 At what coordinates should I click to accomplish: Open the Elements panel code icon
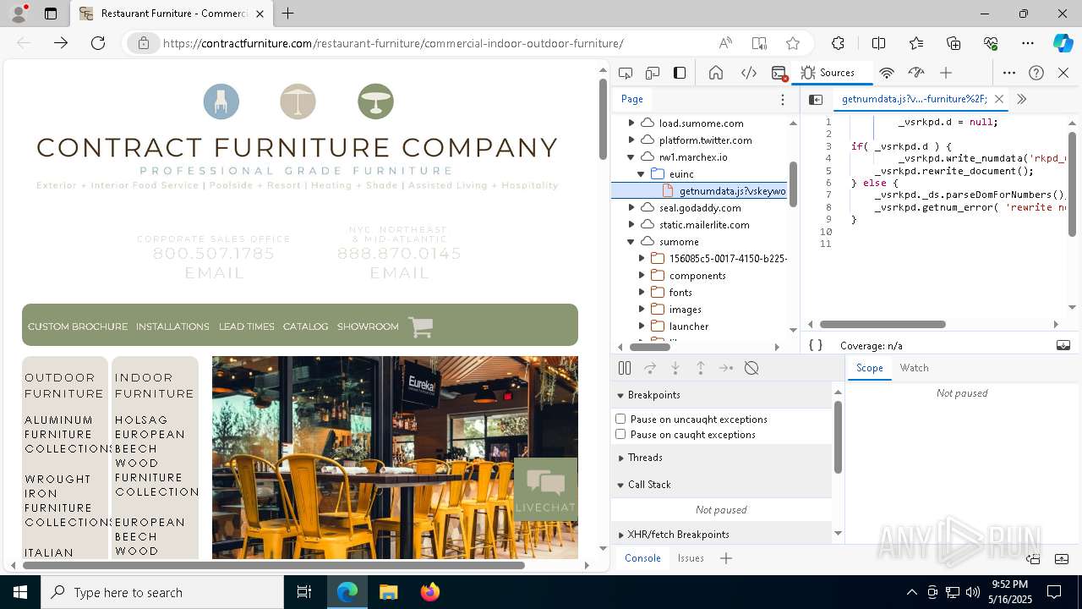pos(748,73)
